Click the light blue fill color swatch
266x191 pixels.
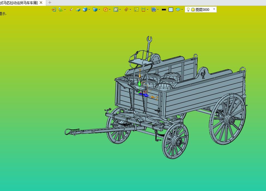171,10
